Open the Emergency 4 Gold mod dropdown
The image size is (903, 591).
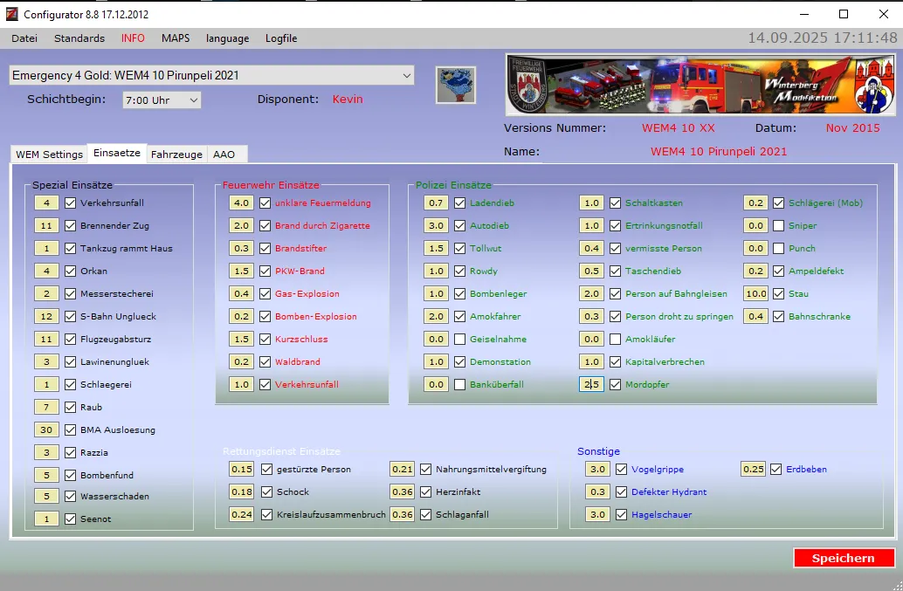pyautogui.click(x=211, y=76)
